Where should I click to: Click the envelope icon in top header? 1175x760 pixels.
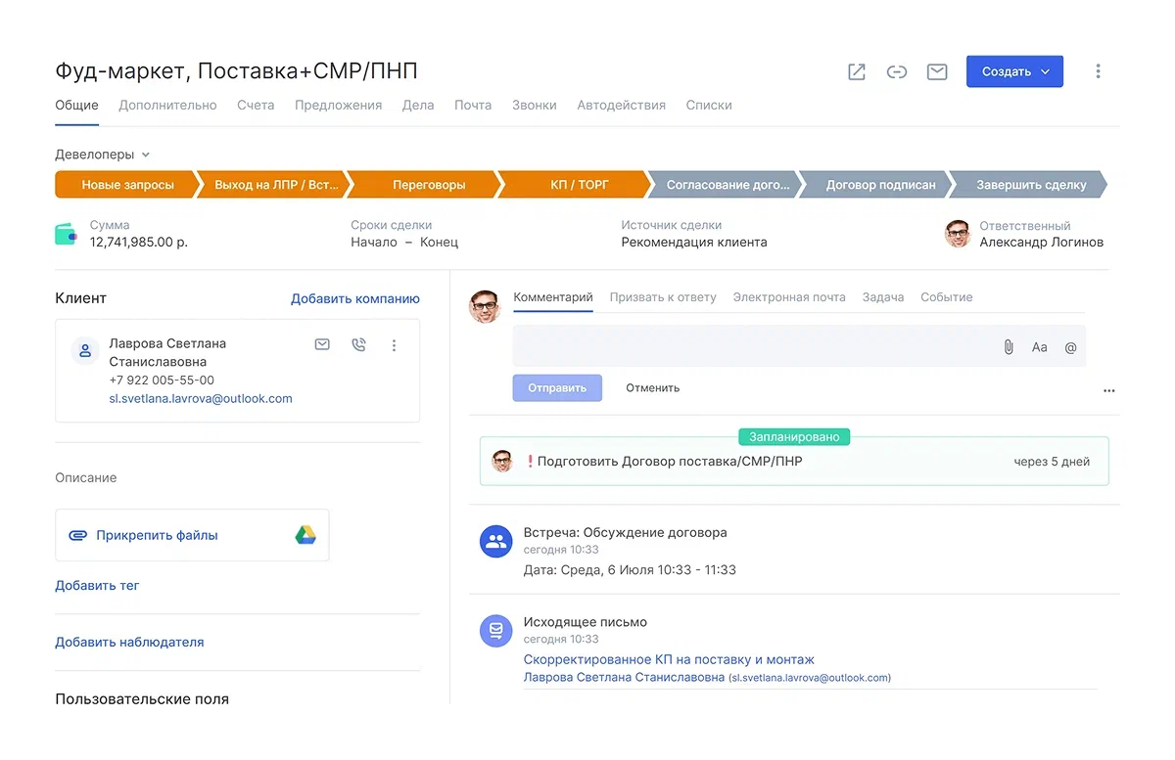tap(937, 71)
